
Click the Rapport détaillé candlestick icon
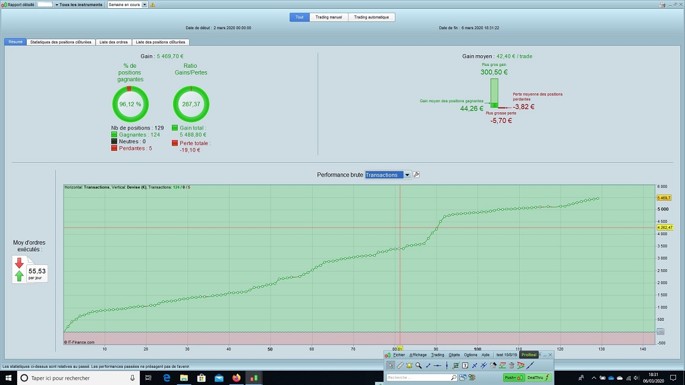tap(4, 5)
